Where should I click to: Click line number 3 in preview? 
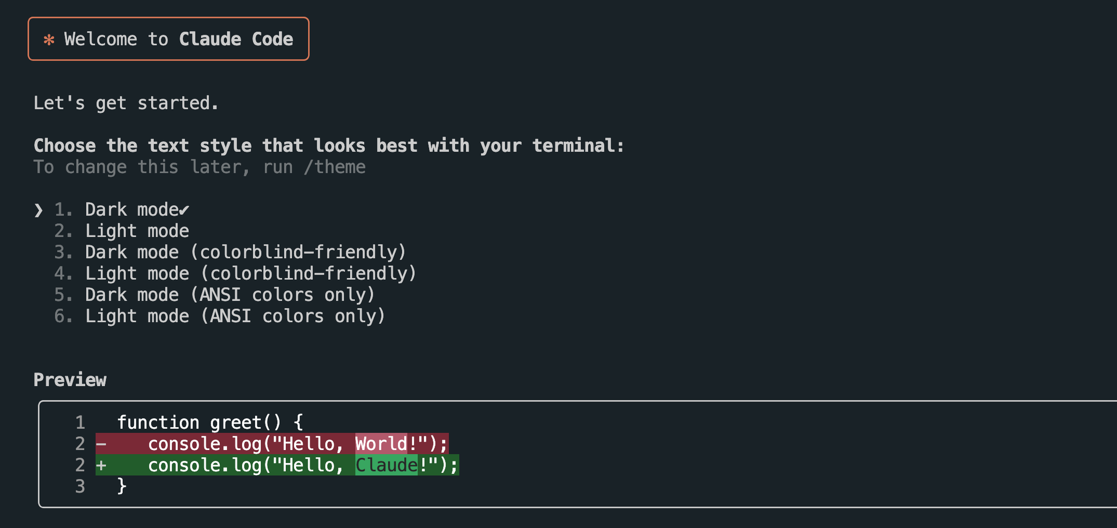click(80, 487)
